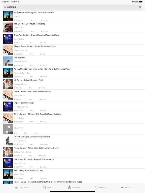
Task: Open the Playlists tab
Action: tap(100, 187)
